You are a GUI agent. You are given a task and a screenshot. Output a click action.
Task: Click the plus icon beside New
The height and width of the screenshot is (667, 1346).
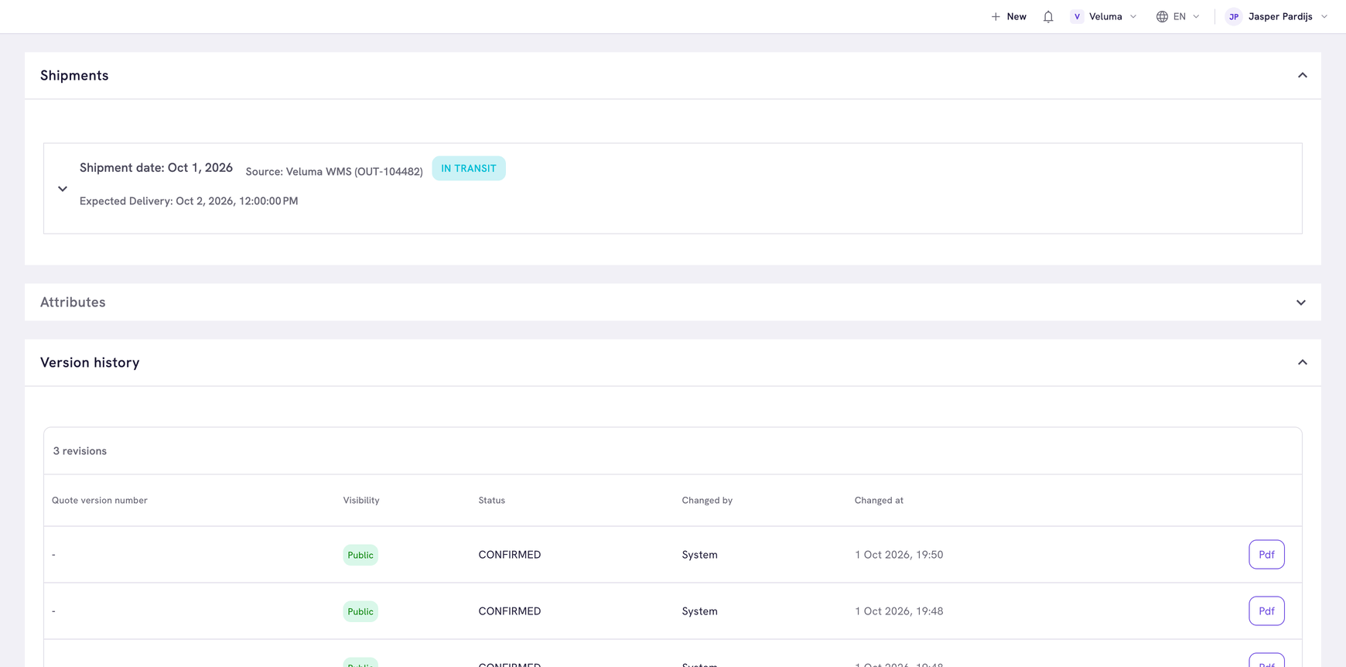pos(996,16)
